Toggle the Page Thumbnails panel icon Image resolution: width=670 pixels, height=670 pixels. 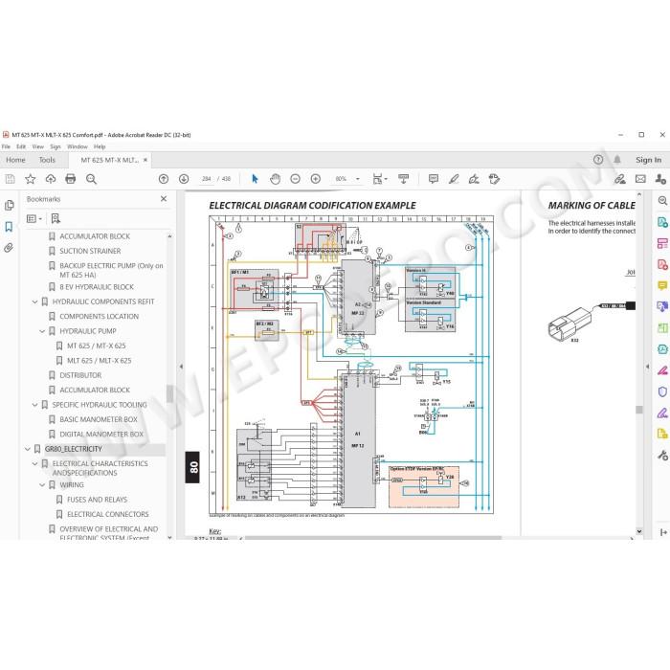(9, 206)
